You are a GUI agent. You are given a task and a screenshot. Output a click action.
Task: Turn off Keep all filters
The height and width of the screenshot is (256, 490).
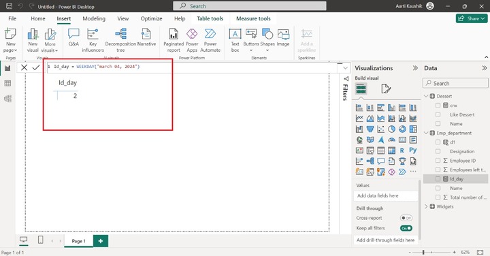point(406,228)
